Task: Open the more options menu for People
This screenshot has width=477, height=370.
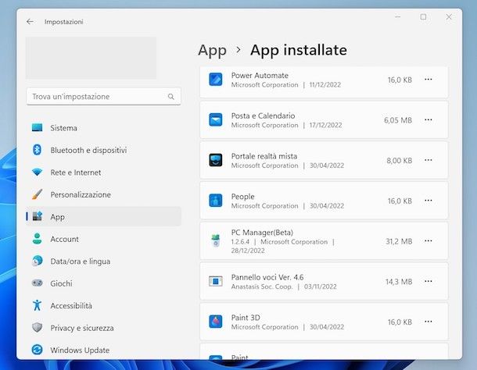Action: [428, 201]
